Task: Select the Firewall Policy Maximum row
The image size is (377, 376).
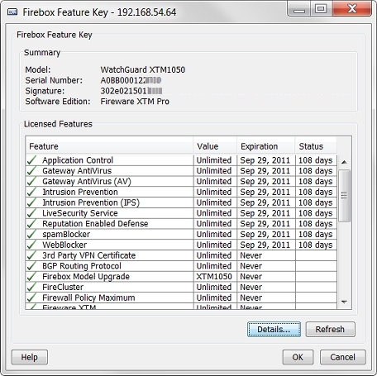Action: [x=181, y=297]
